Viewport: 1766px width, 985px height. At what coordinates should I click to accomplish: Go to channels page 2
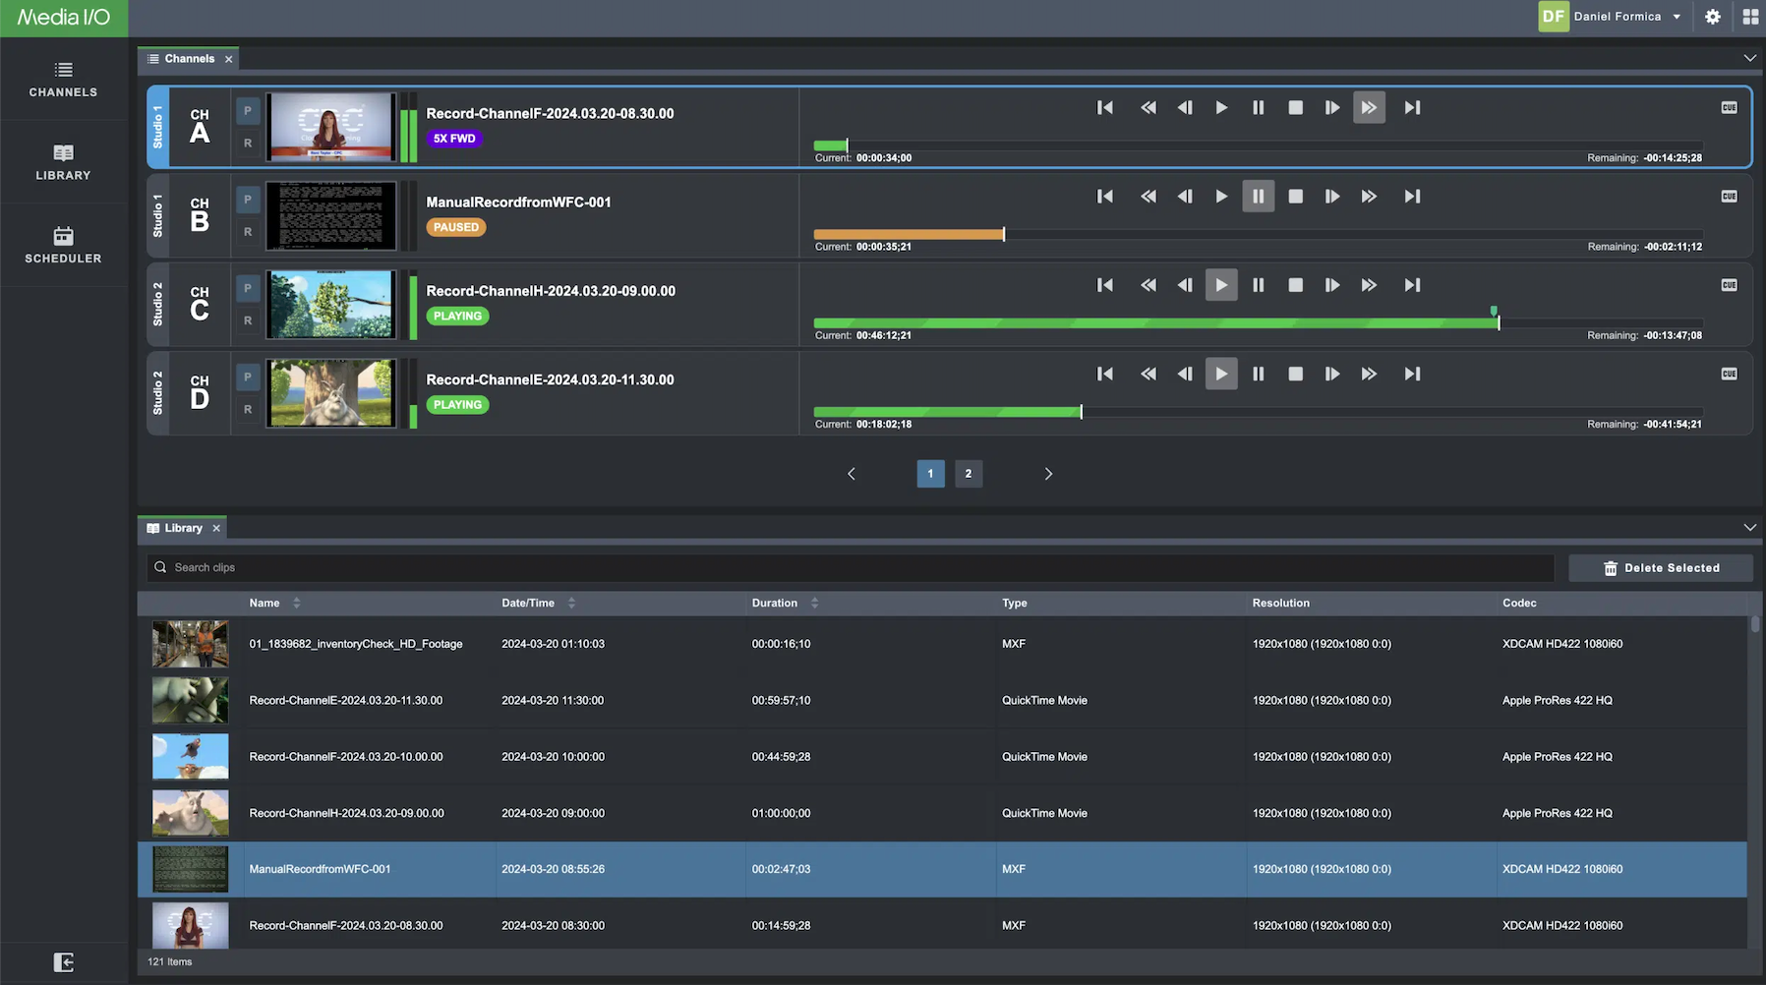969,474
